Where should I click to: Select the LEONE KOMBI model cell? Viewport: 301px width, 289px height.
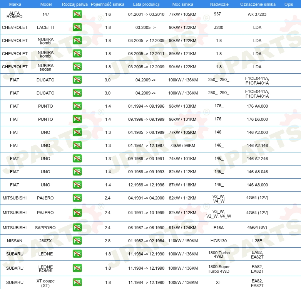[x=45, y=269]
